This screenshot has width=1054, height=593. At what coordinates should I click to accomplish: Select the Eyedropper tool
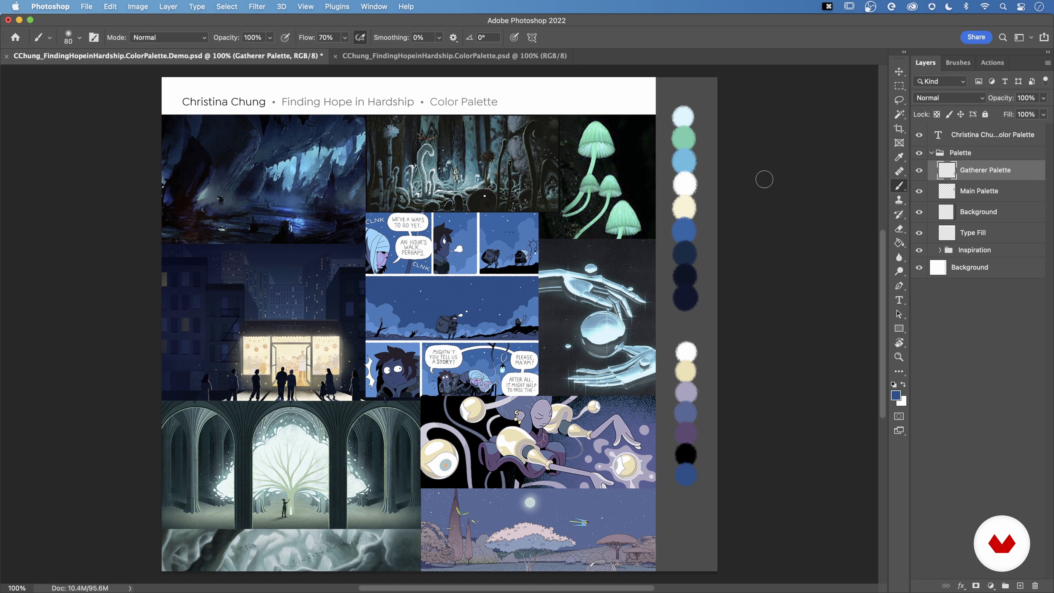(x=899, y=157)
